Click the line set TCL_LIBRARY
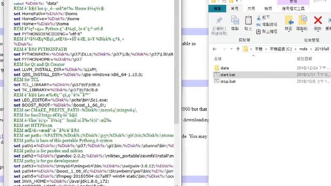The width and height of the screenshot is (331, 186). 57,85
